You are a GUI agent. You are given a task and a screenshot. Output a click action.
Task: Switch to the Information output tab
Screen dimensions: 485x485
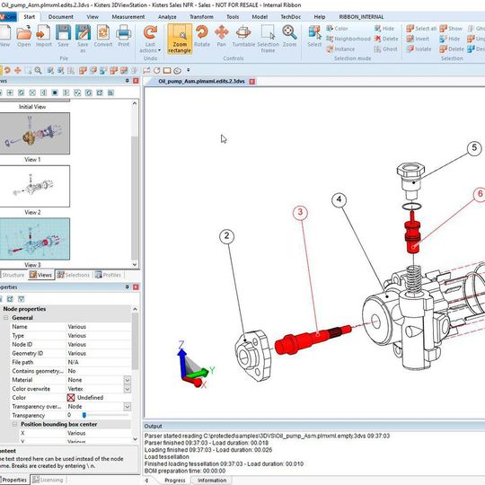coord(212,480)
